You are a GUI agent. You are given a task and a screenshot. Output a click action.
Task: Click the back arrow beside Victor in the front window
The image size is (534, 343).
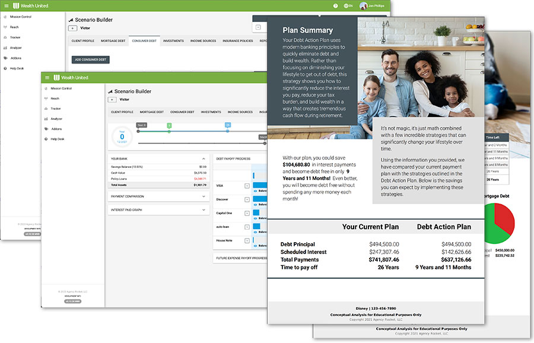tap(112, 100)
